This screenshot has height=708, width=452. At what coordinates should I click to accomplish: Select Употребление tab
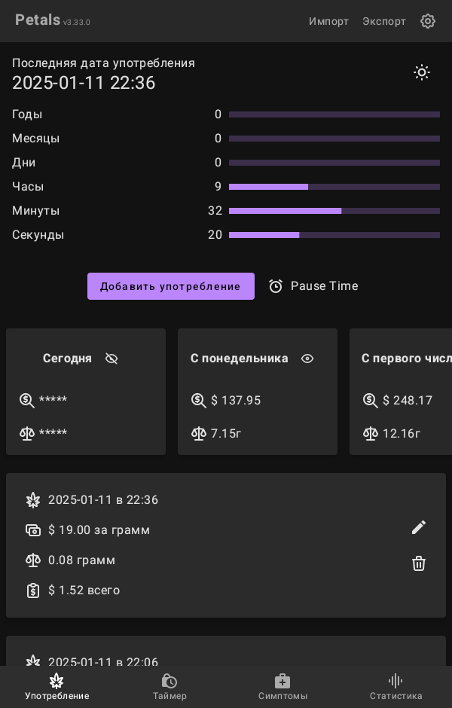(x=56, y=686)
